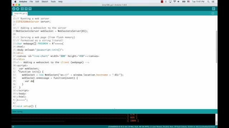Click the clock showing Tue 11:47 PM

(198, 1)
